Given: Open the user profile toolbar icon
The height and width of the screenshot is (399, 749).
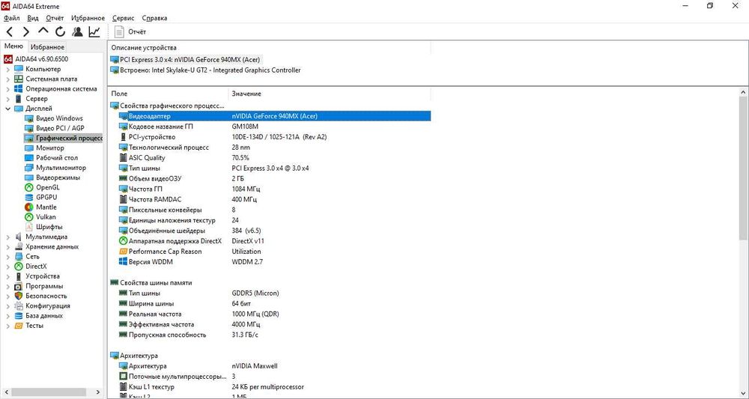Looking at the screenshot, I should [x=77, y=32].
